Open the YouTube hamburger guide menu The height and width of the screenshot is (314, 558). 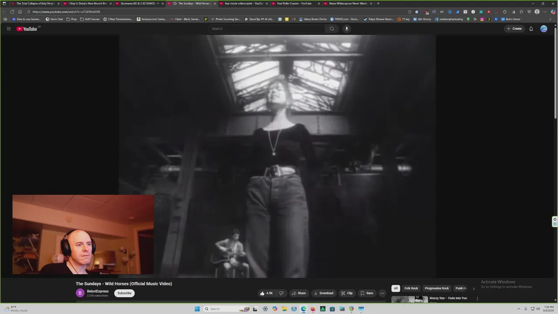click(8, 29)
